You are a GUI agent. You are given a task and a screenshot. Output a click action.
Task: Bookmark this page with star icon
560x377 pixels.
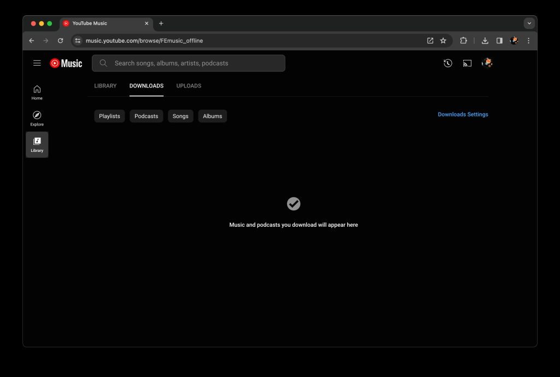pos(444,40)
